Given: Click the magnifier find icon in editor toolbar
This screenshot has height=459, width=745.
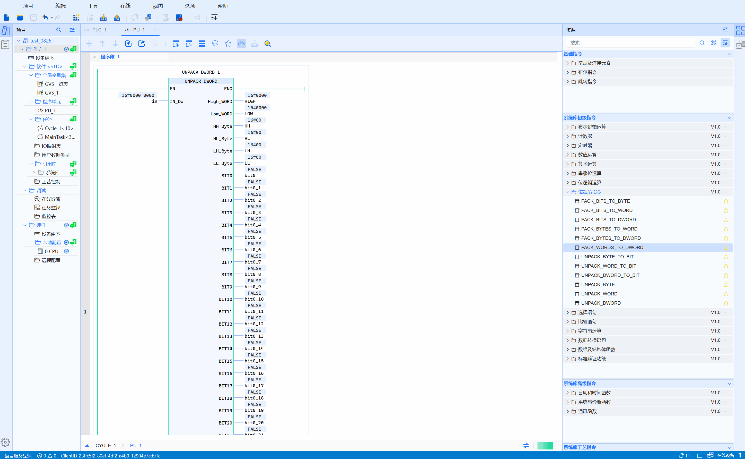Looking at the screenshot, I should [267, 44].
